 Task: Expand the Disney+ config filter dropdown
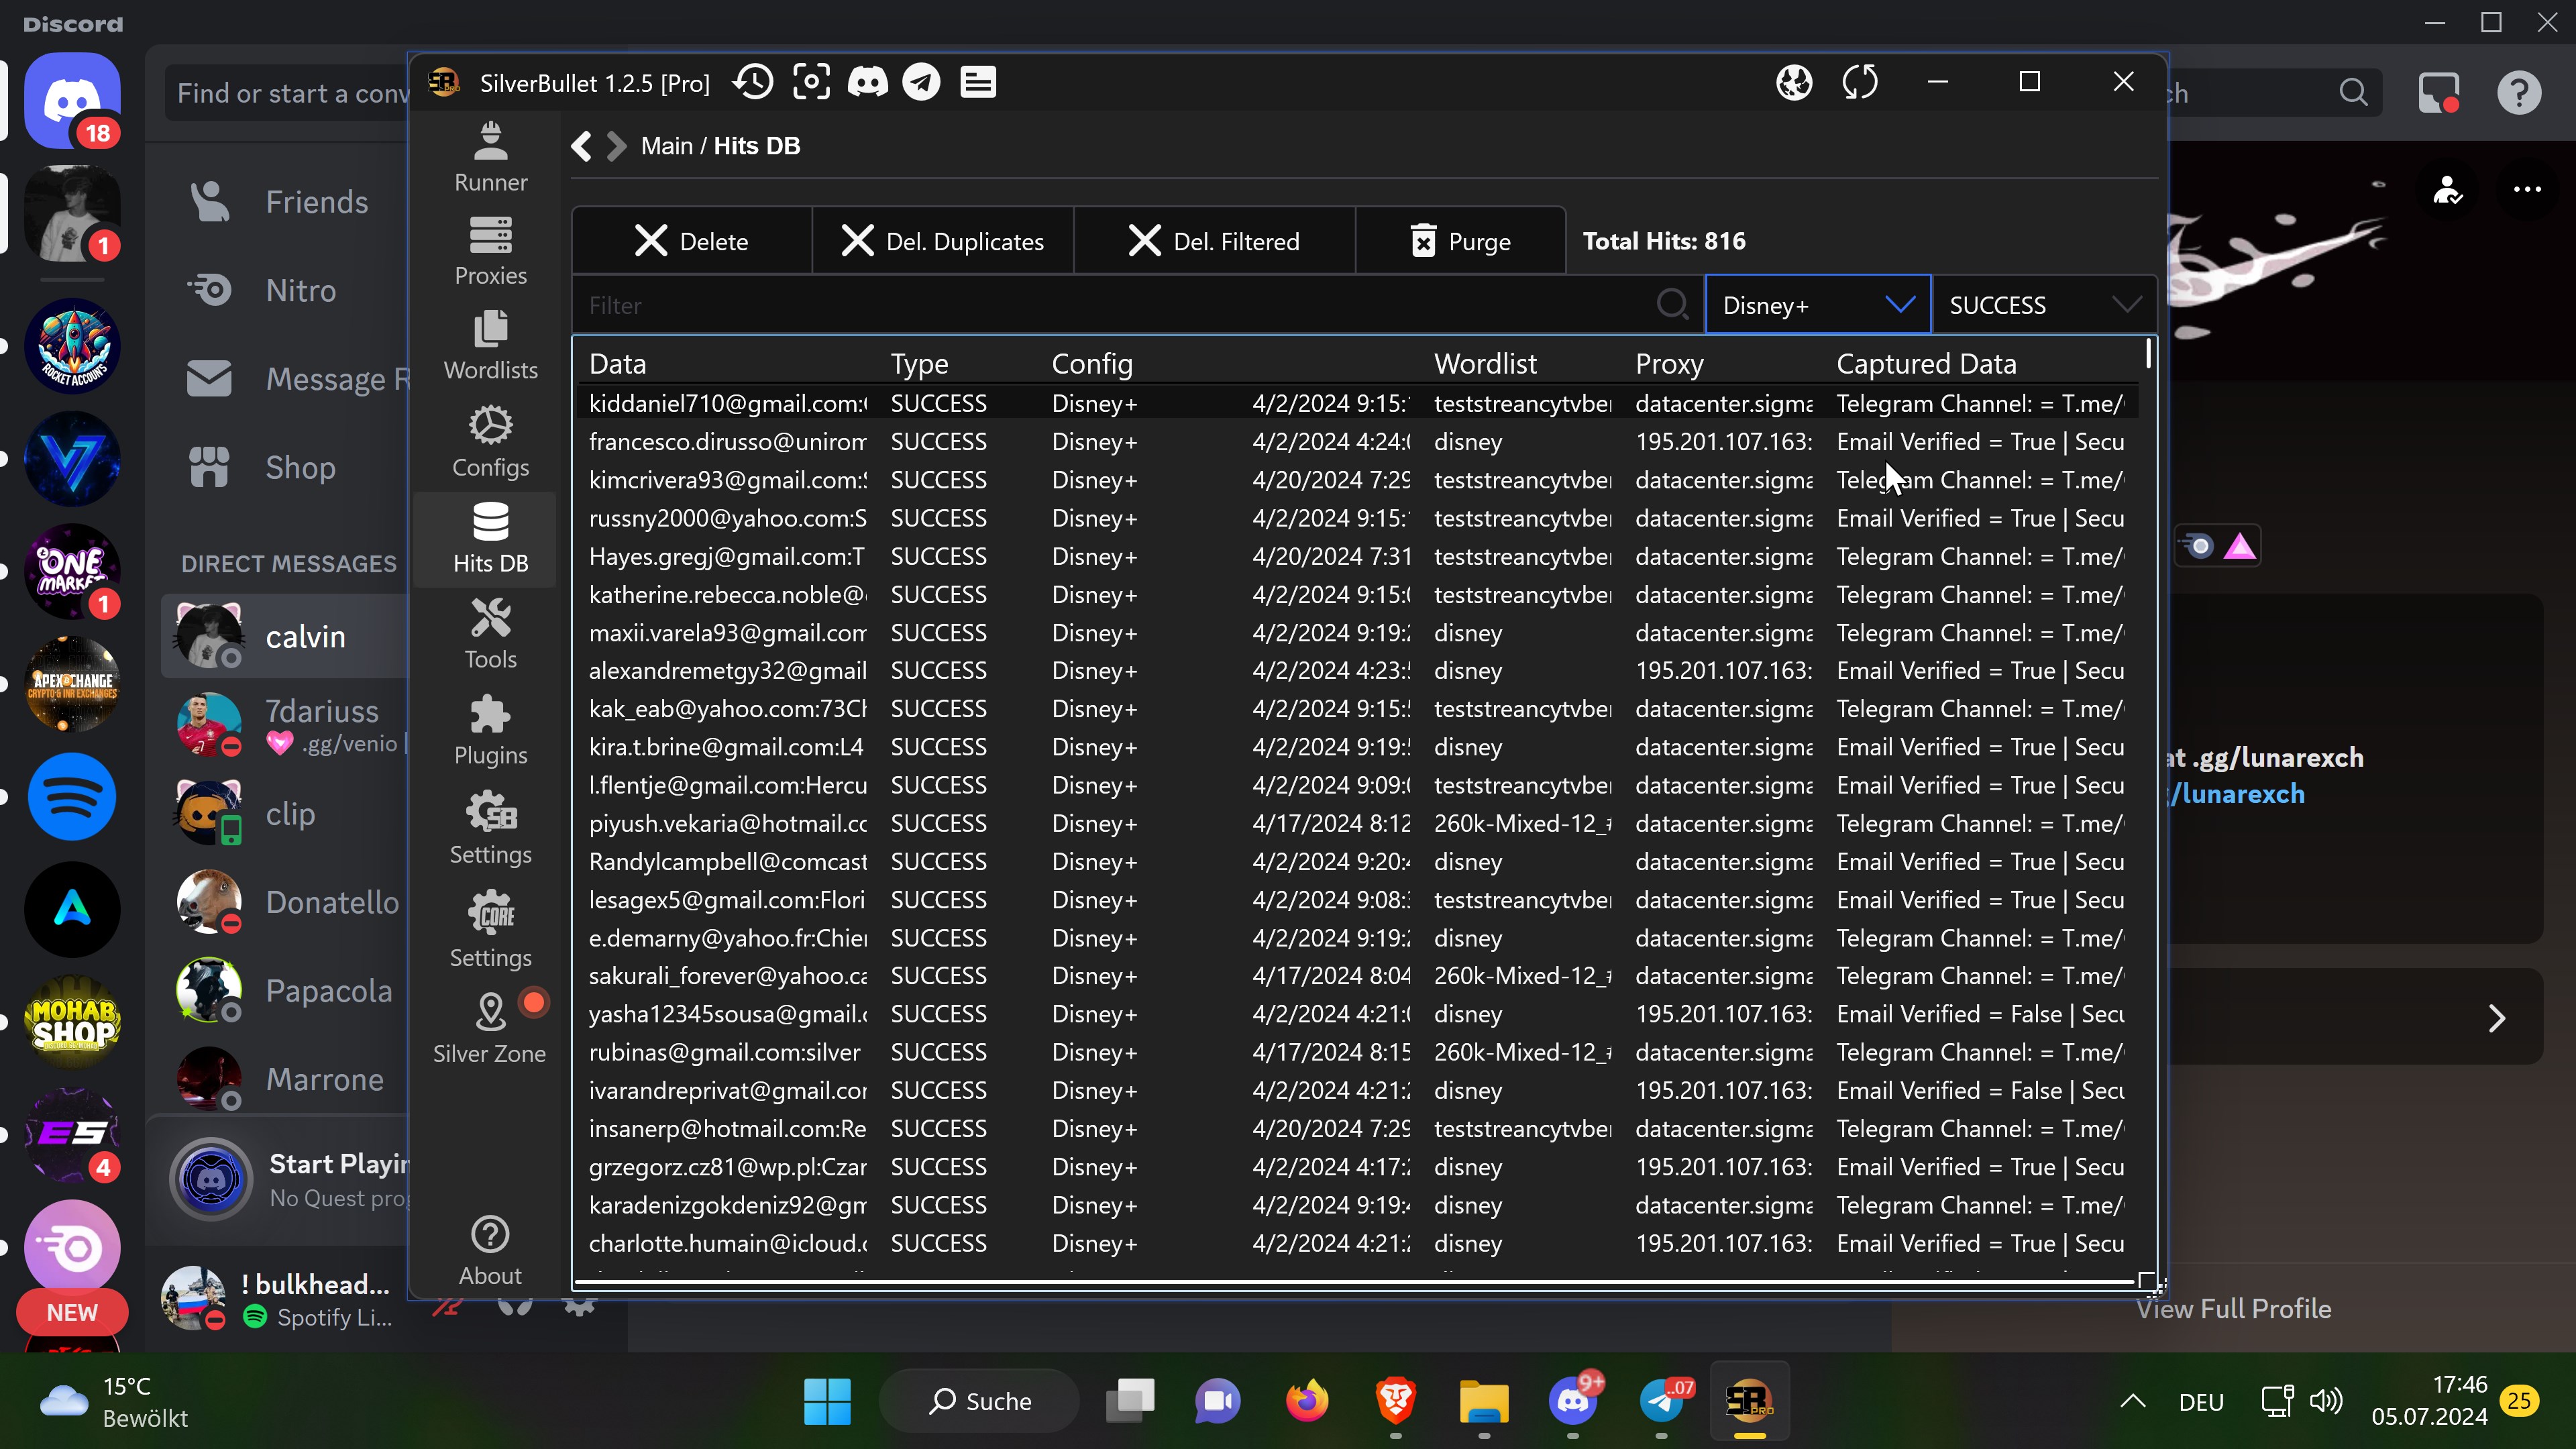(1899, 305)
